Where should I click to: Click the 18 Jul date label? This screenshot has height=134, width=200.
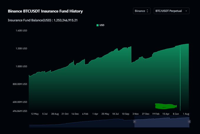click(115, 114)
